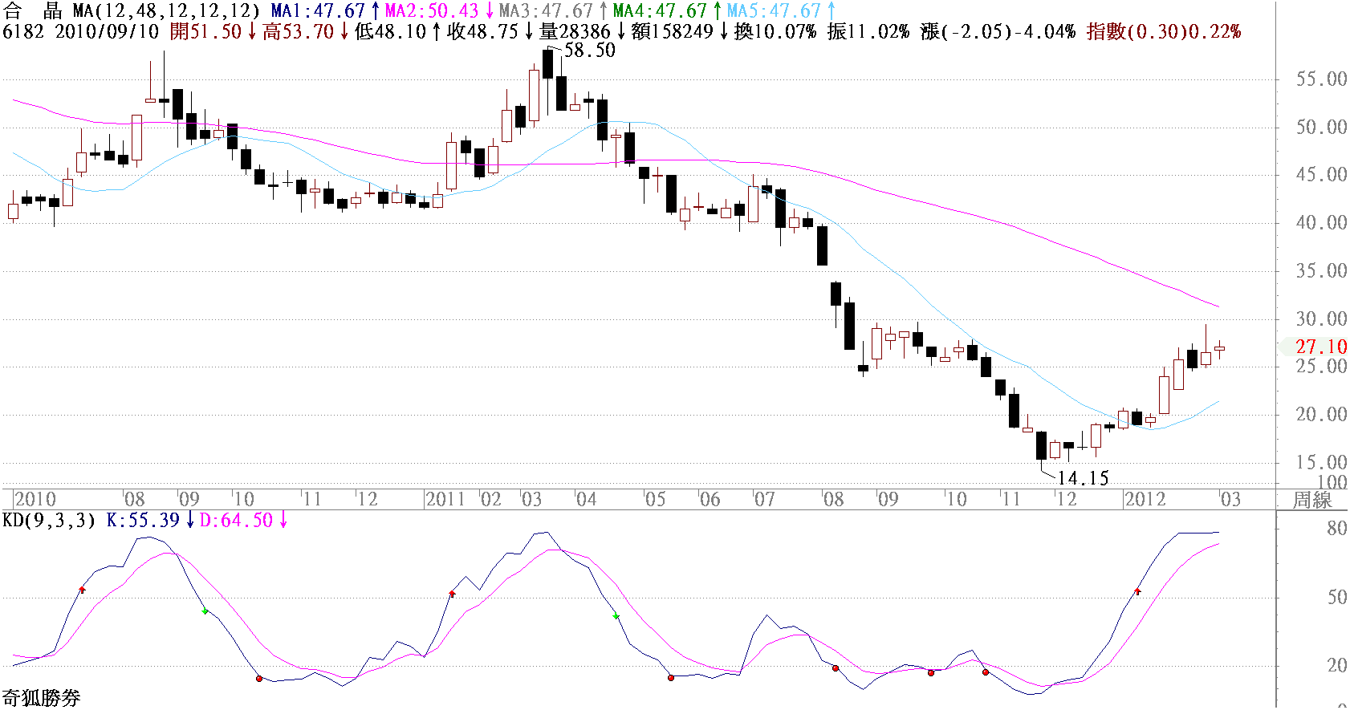Viewport: 1350px width, 710px height.
Task: Click the leftmost red dot on the KD line
Action: 258,679
